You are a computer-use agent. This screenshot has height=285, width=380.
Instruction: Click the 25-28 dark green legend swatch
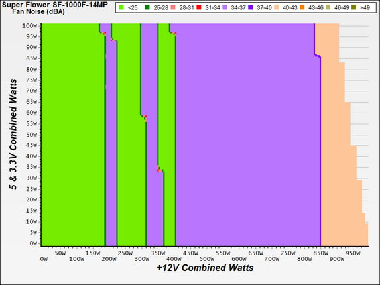[x=147, y=7]
